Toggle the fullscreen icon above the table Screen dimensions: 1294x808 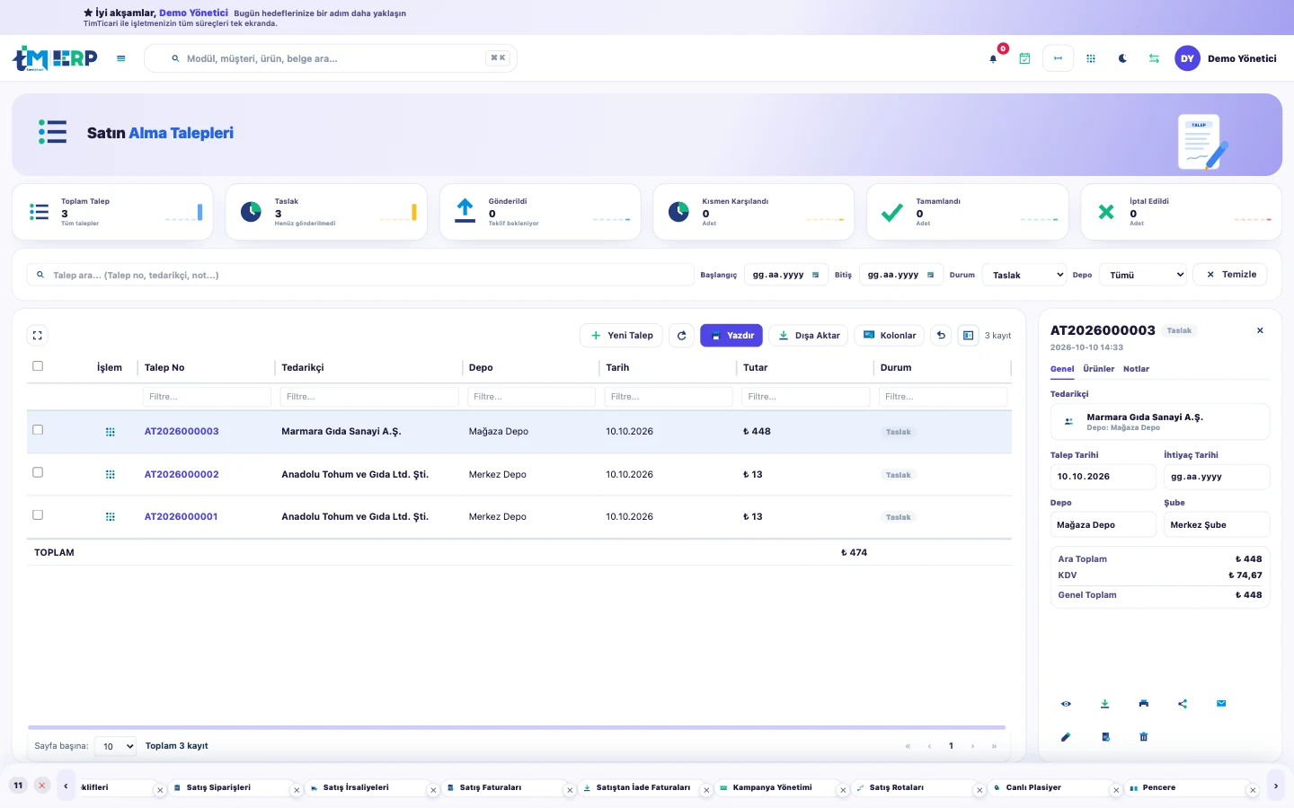(38, 336)
